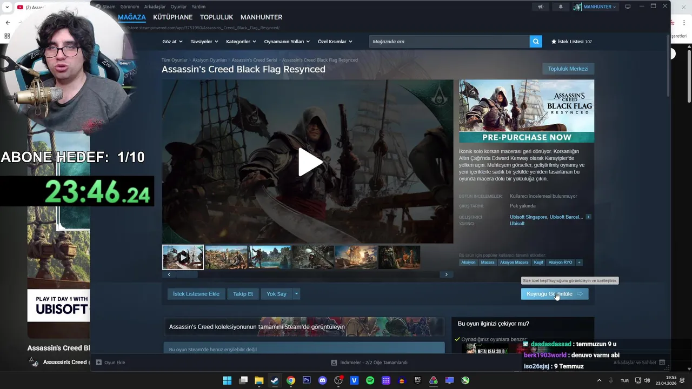
Task: Add more tags with plus button
Action: pos(579,263)
